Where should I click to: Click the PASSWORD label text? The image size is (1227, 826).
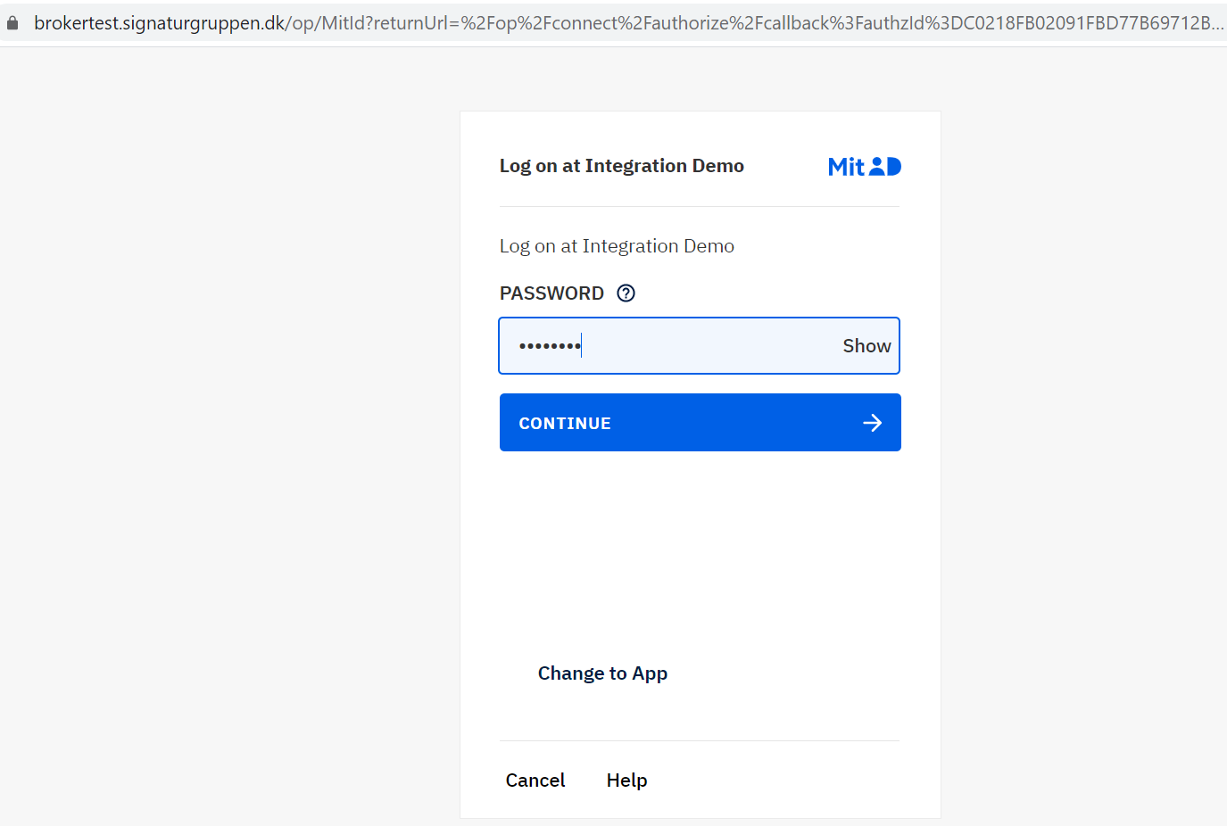(551, 293)
